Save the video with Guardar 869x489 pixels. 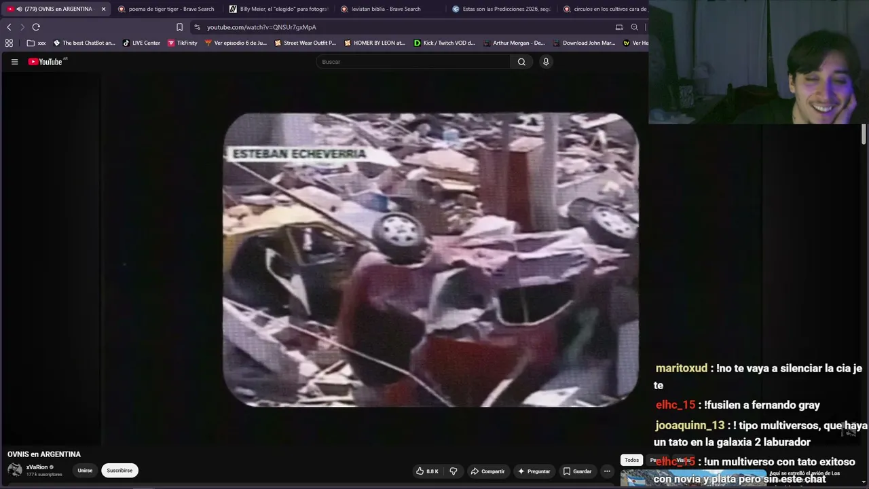coord(577,471)
